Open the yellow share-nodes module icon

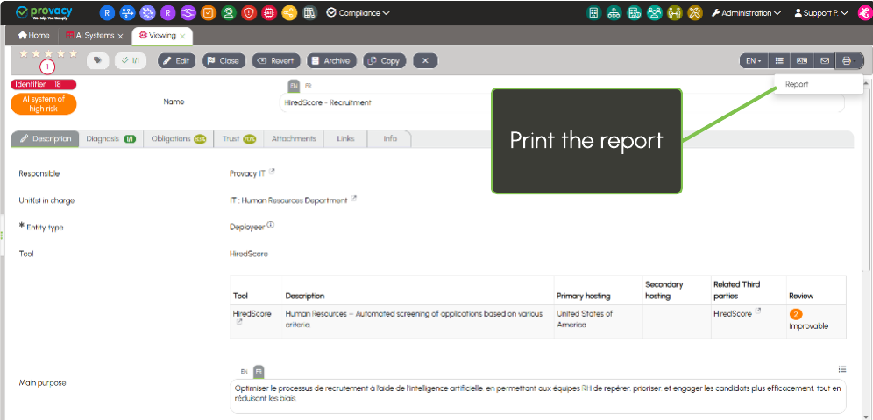point(288,13)
